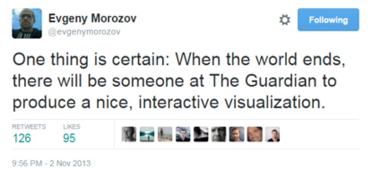Click the RETWEETS label

tap(29, 127)
